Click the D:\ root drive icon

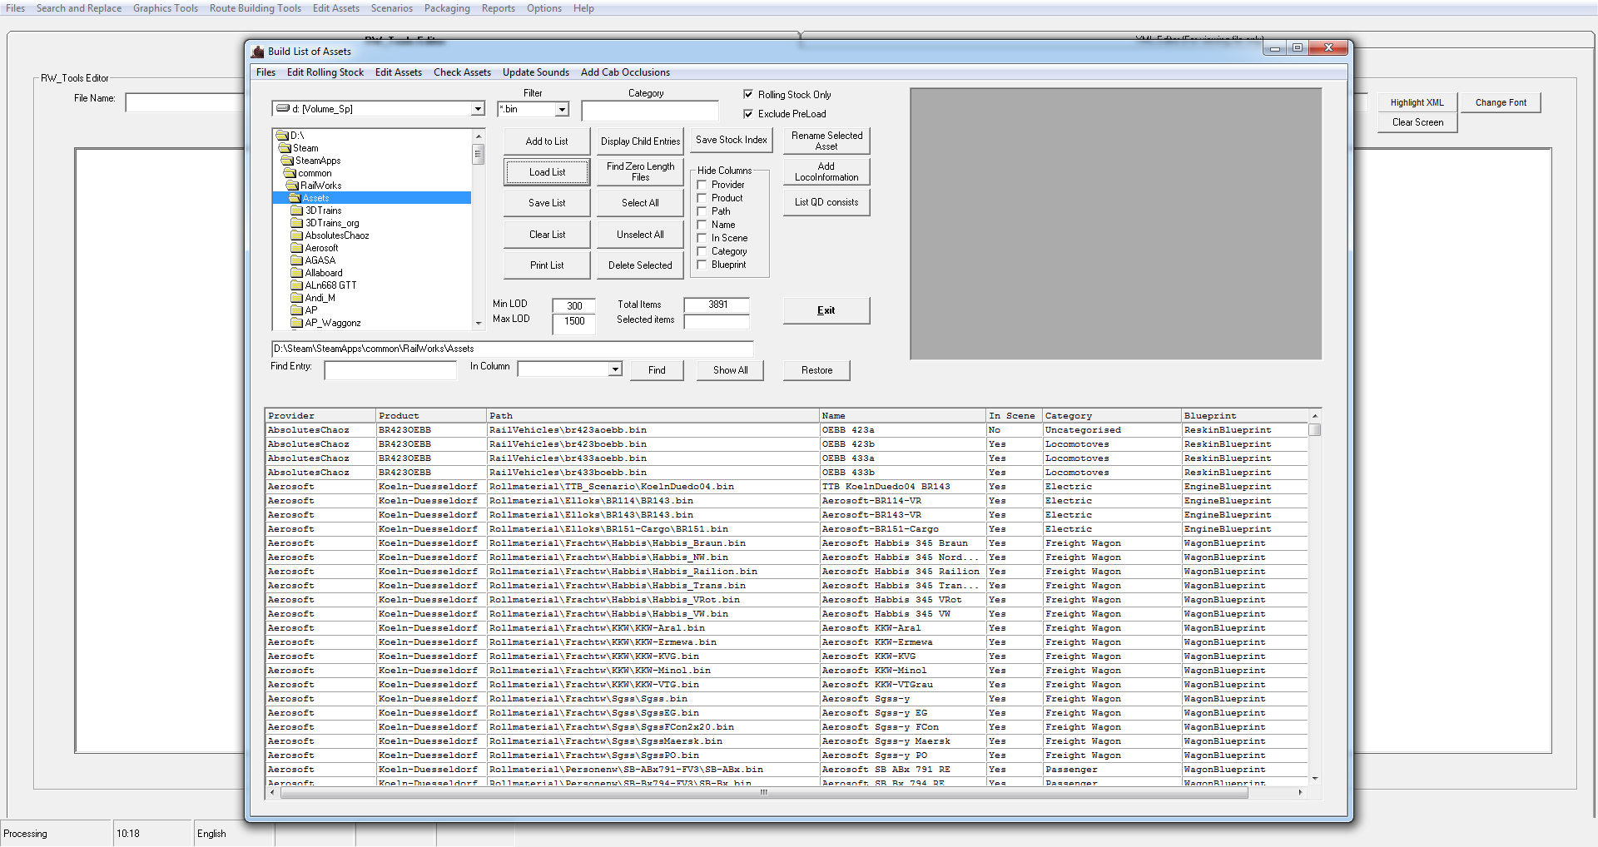point(282,136)
